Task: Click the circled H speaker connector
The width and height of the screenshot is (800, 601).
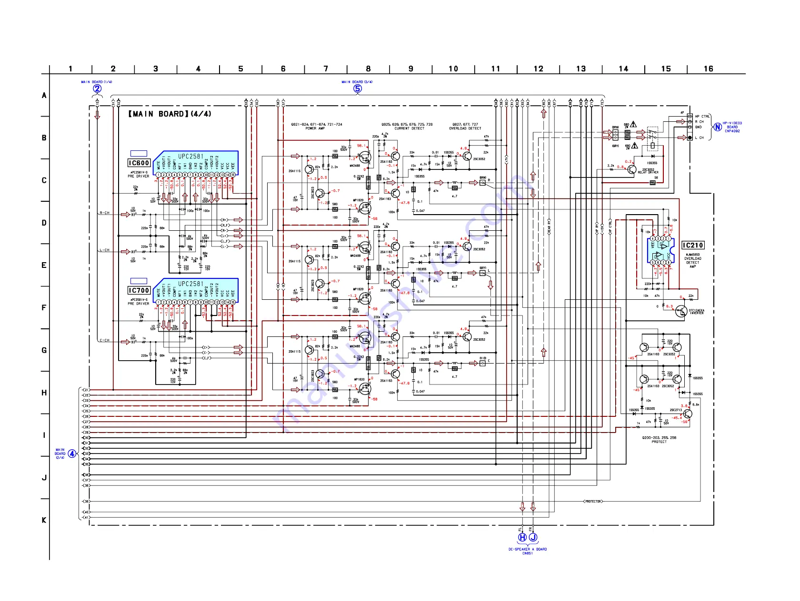Action: pos(522,537)
